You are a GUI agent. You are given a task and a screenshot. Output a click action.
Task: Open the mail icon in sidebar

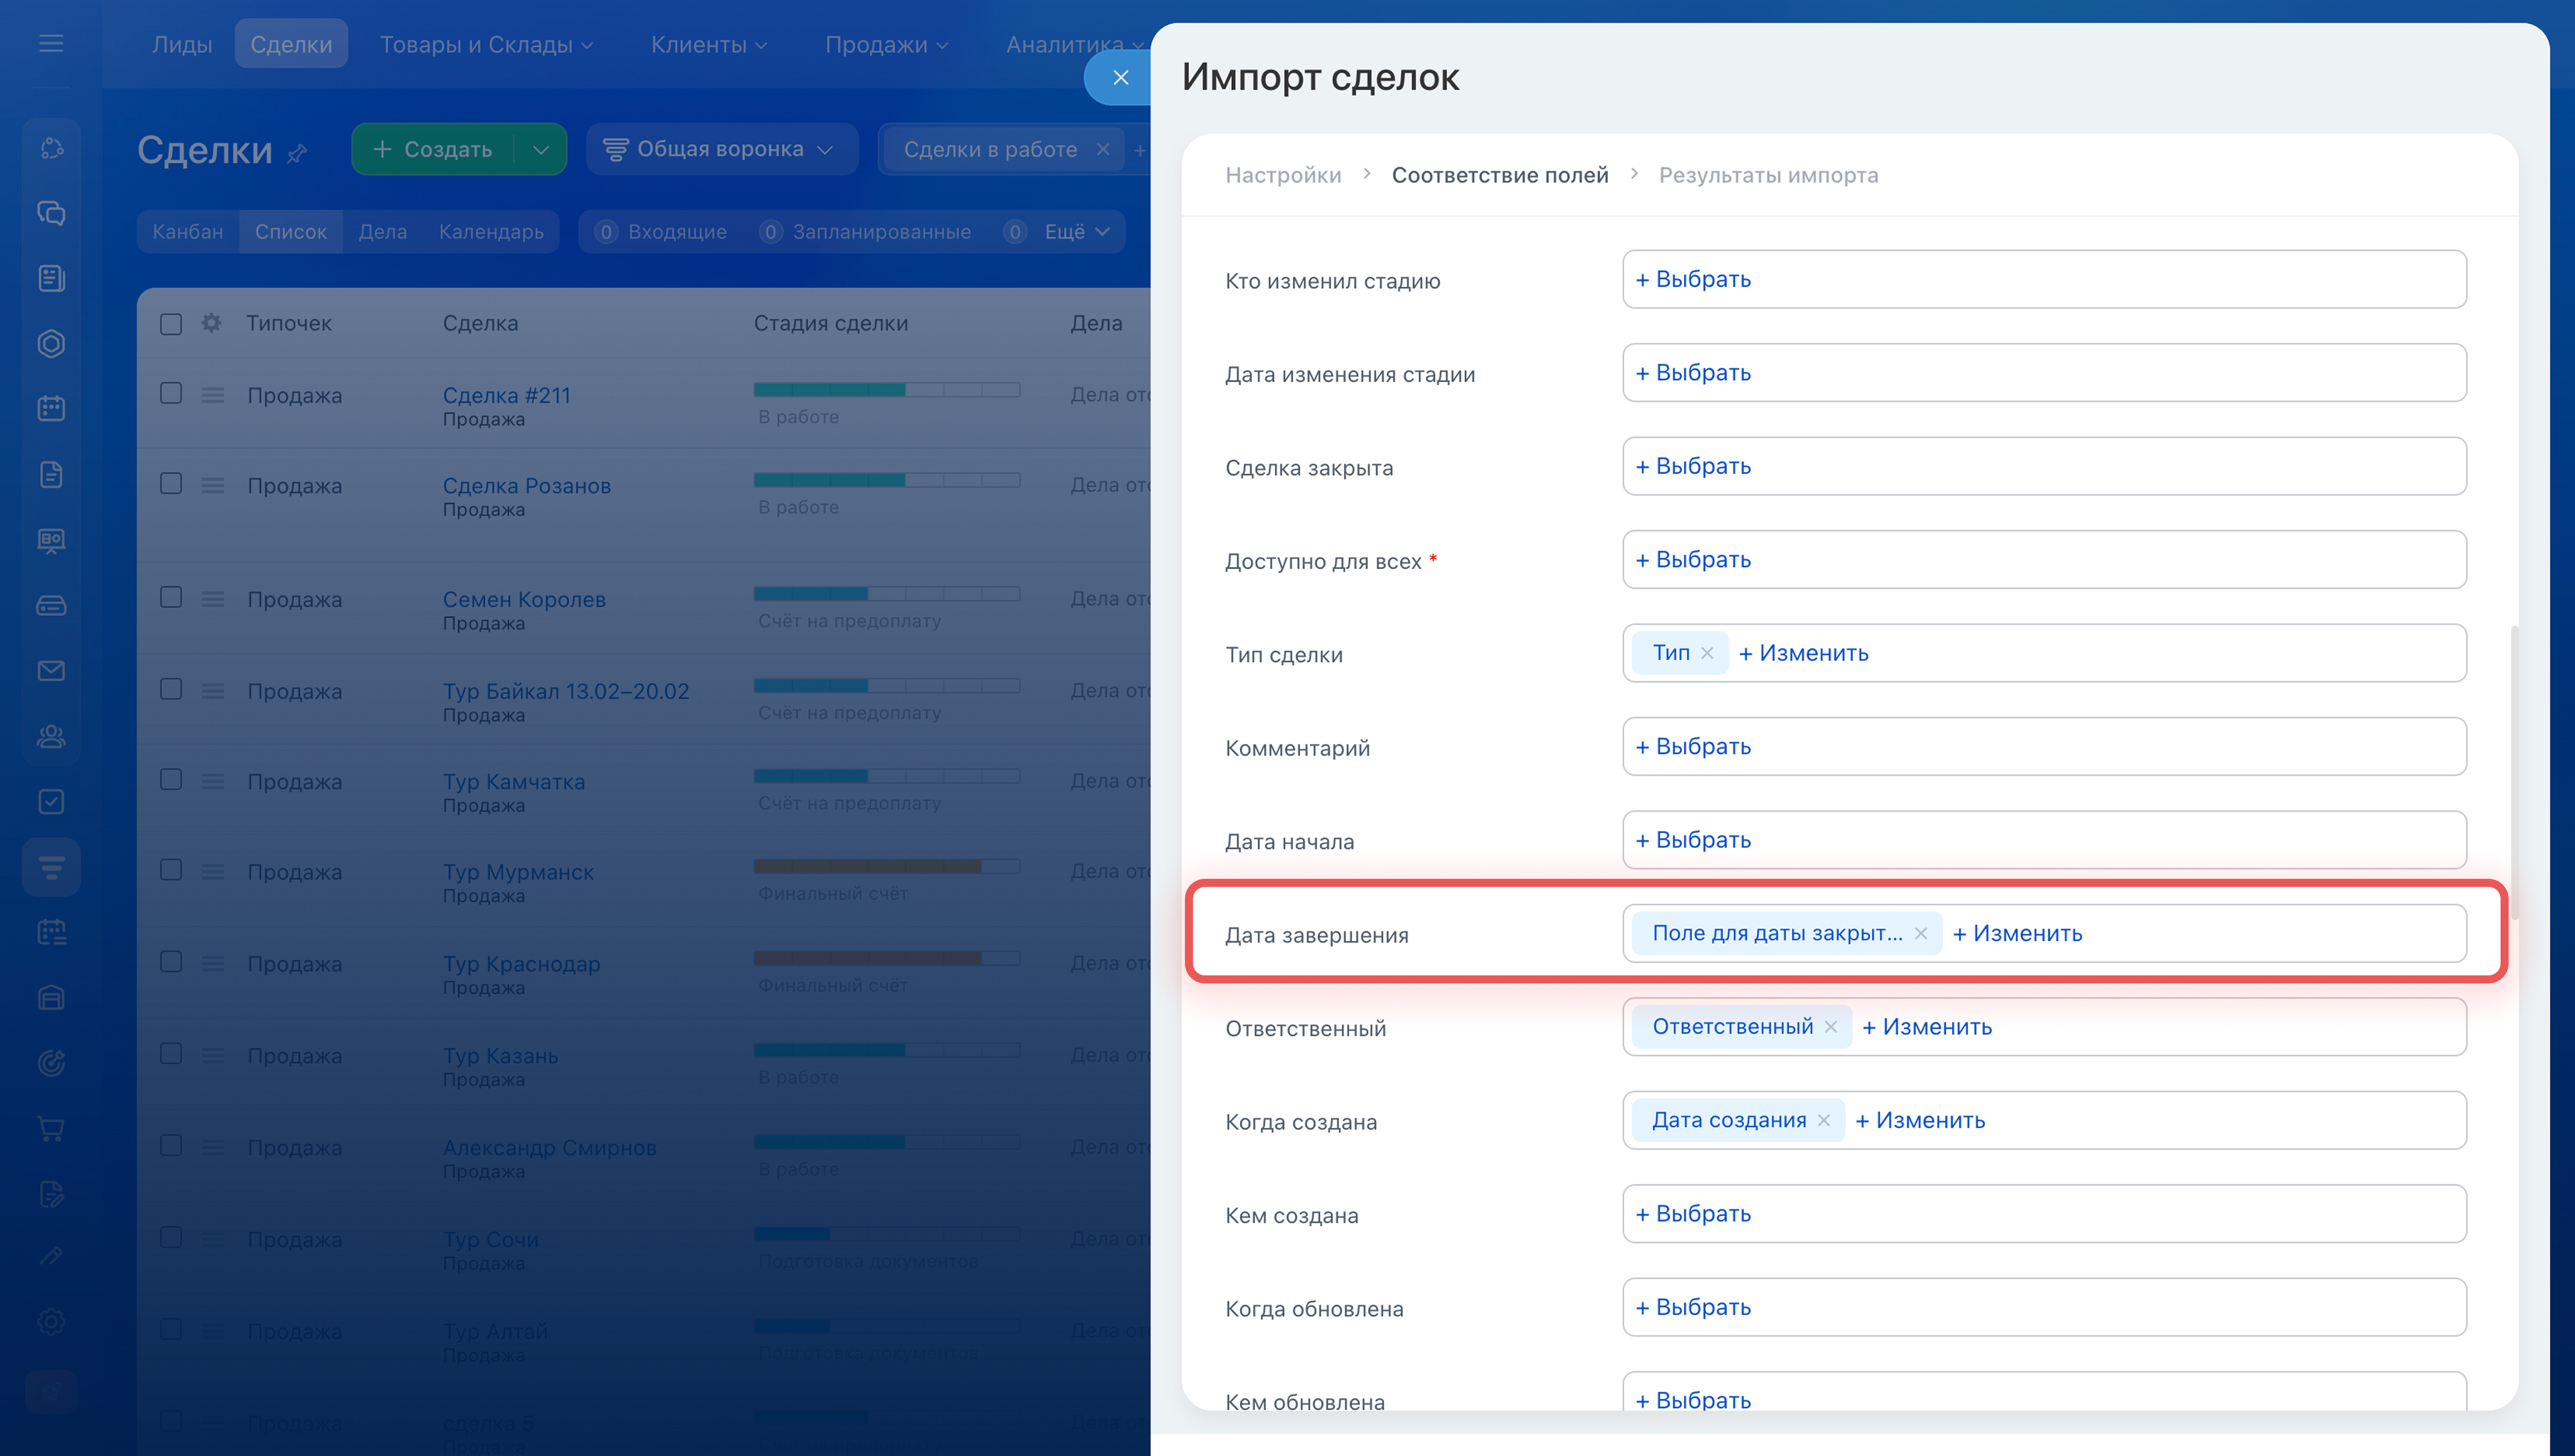click(51, 671)
